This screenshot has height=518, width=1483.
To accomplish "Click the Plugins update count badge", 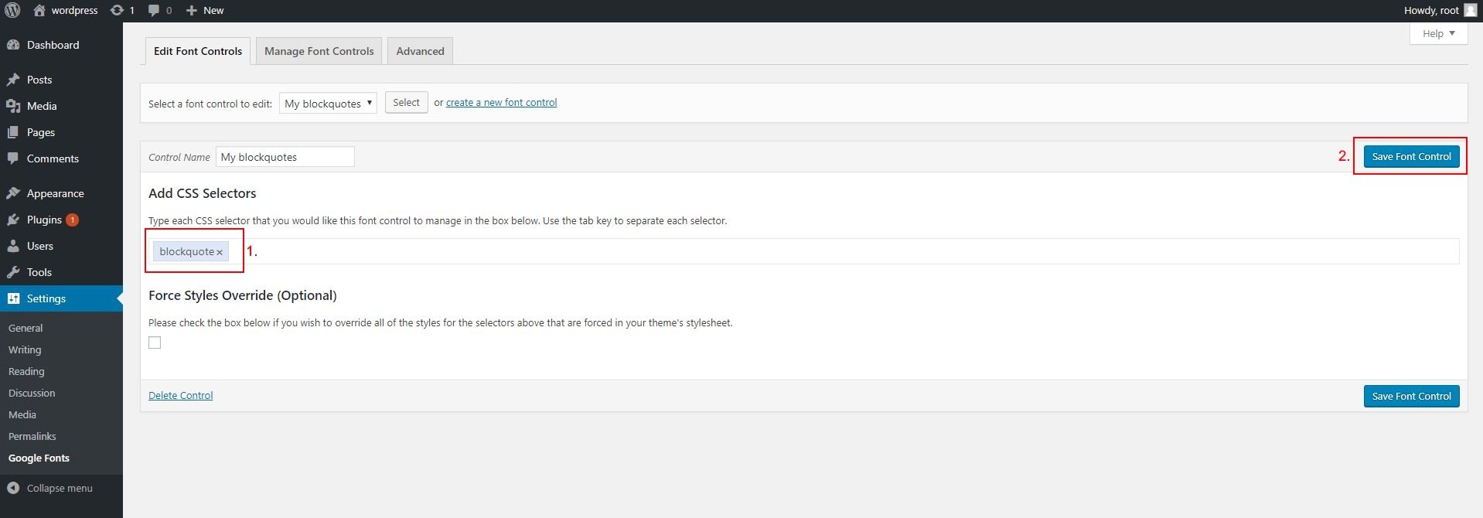I will (x=72, y=220).
